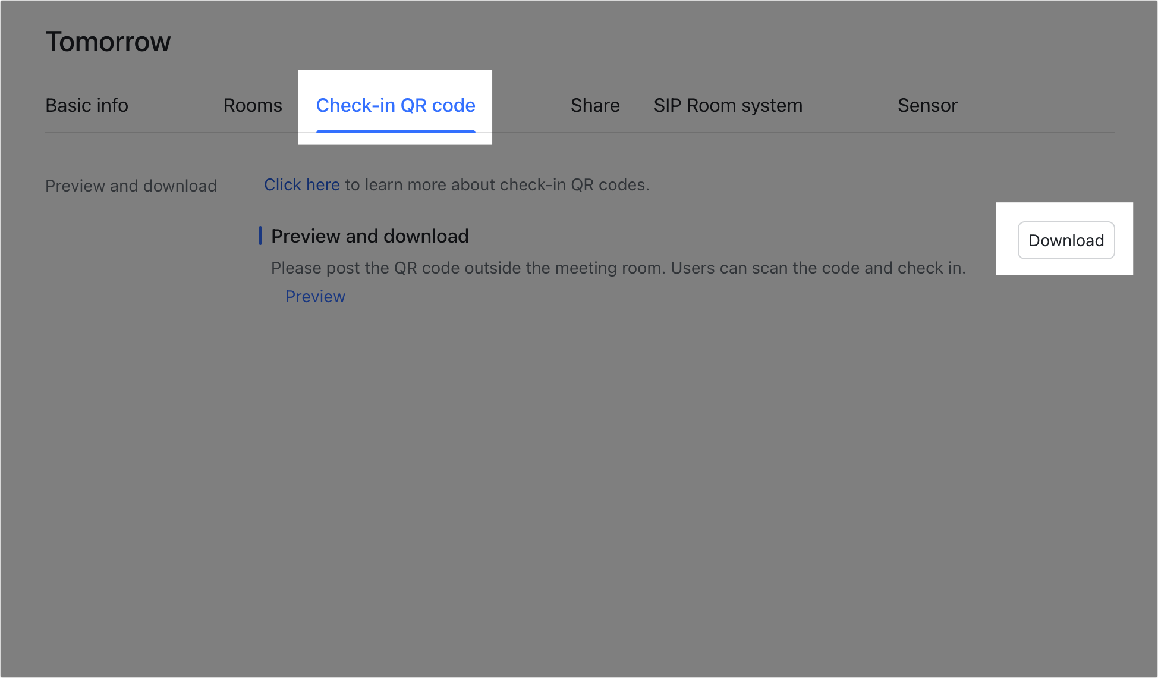Click the word 'Rooms' in the tab bar
This screenshot has height=678, width=1158.
[253, 105]
